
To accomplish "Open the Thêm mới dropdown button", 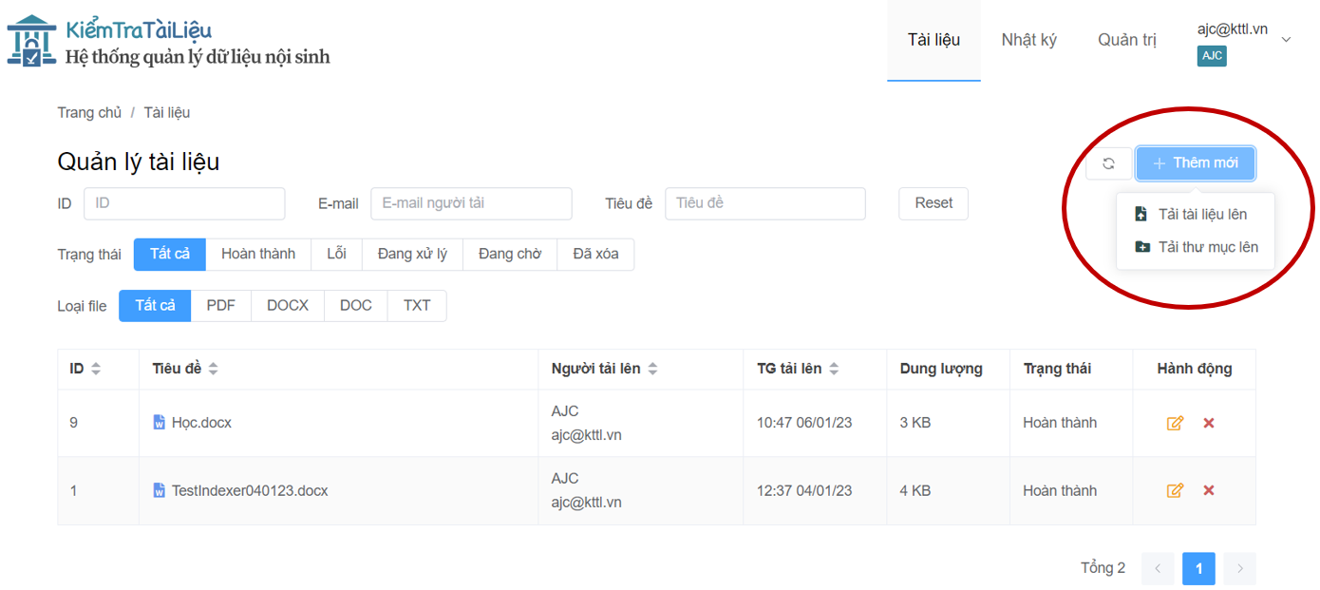I will pyautogui.click(x=1195, y=163).
